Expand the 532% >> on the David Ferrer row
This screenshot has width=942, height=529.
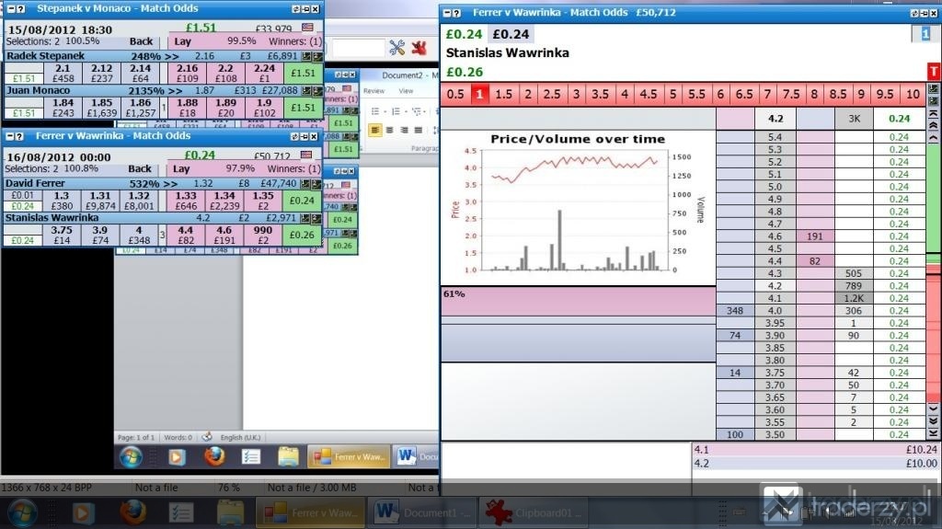tap(154, 184)
